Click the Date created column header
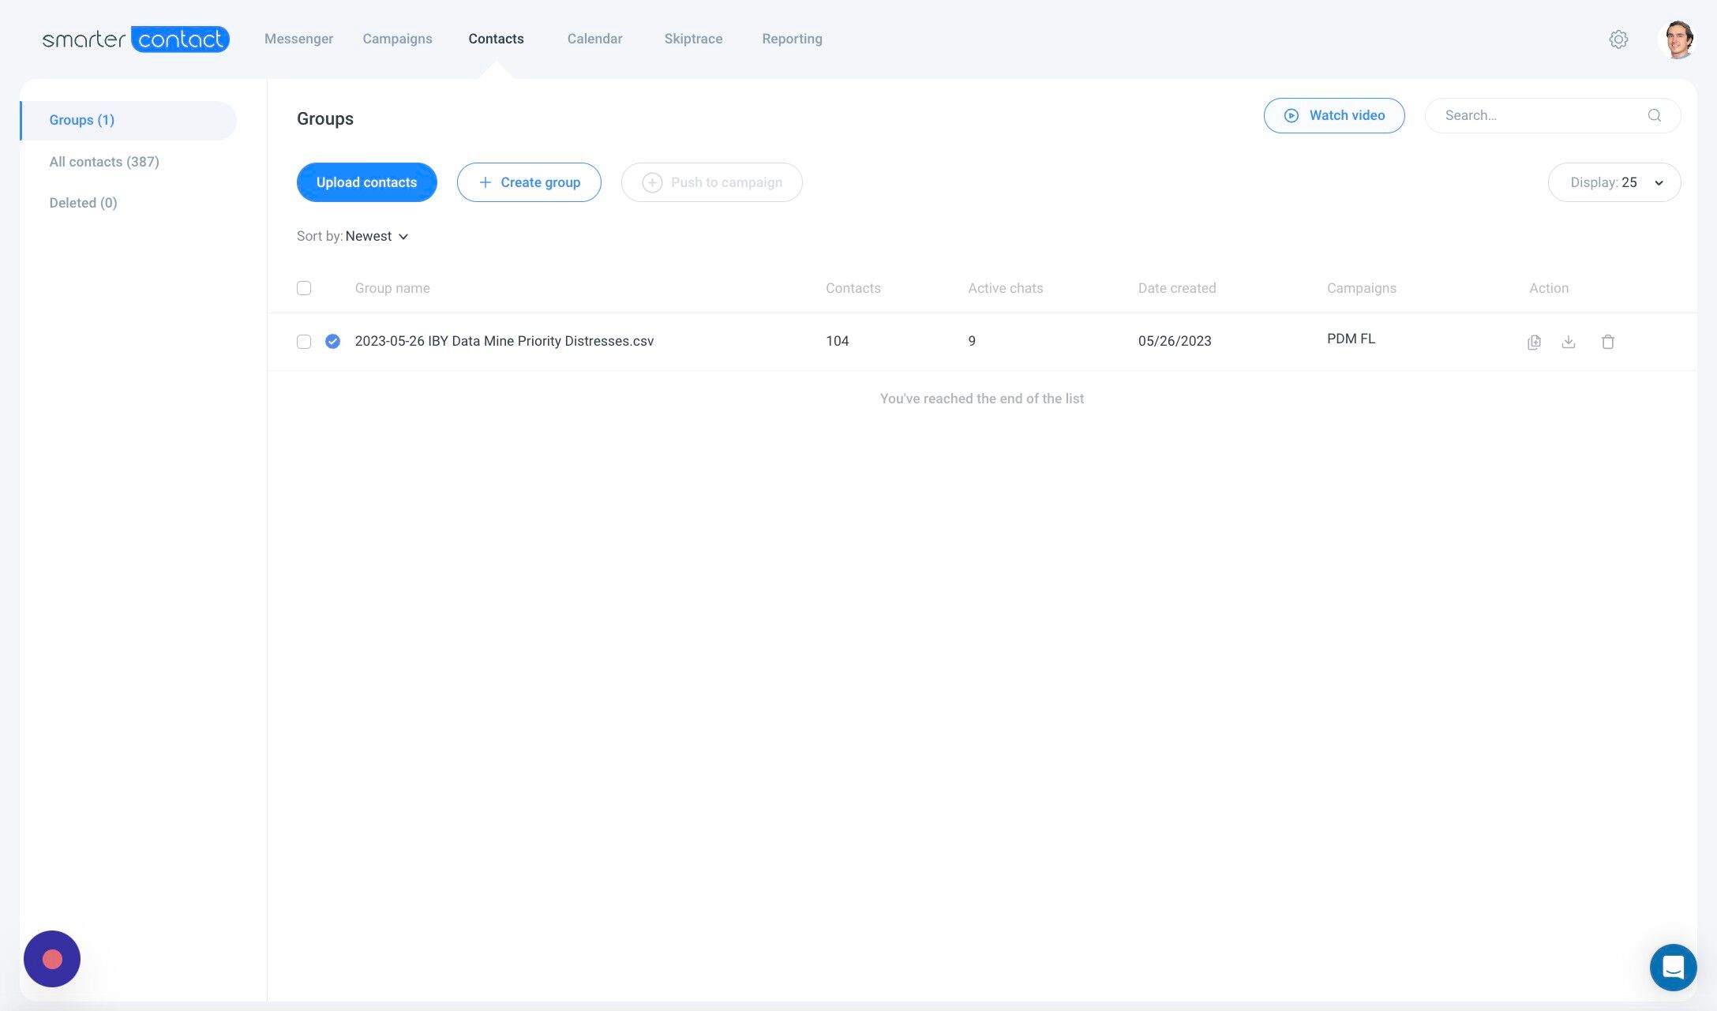Screen dimensions: 1717x1011 tap(1177, 288)
